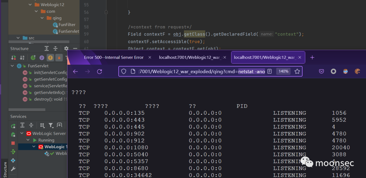
Task: Rerun the WebLogic server in Services
Action: (x=13, y=126)
